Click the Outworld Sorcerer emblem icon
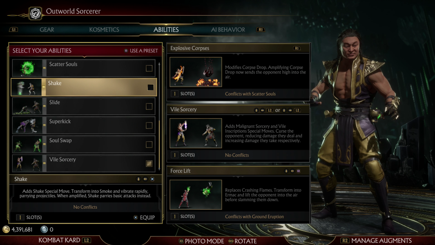 click(x=36, y=13)
